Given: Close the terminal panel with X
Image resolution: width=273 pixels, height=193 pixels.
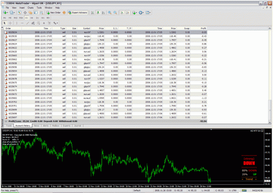Looking at the screenshot, I should pos(2,27).
